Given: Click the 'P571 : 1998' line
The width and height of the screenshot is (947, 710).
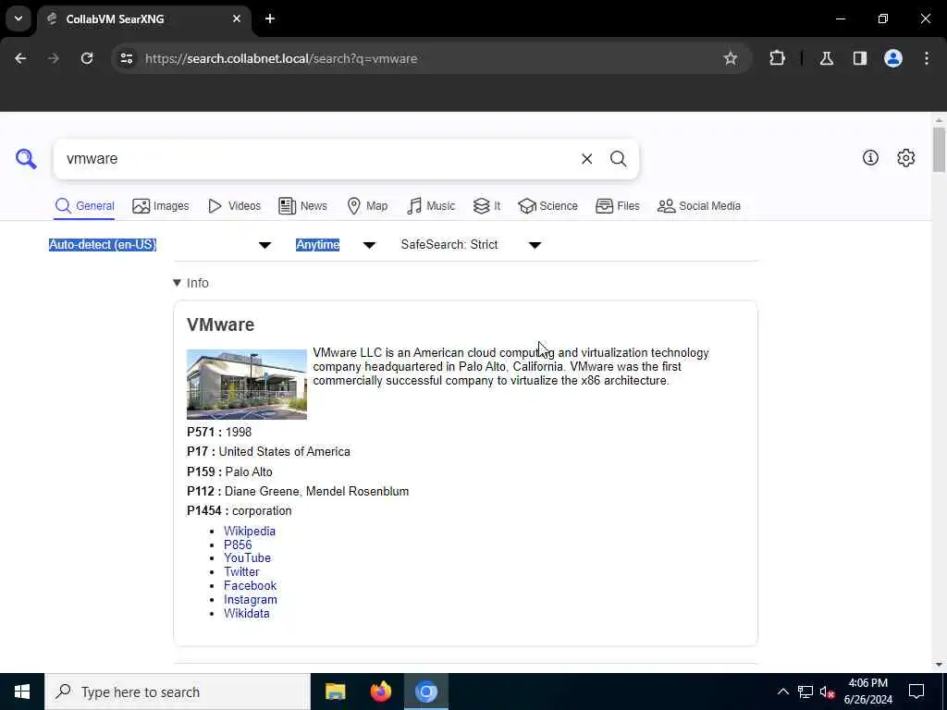Looking at the screenshot, I should click(219, 433).
